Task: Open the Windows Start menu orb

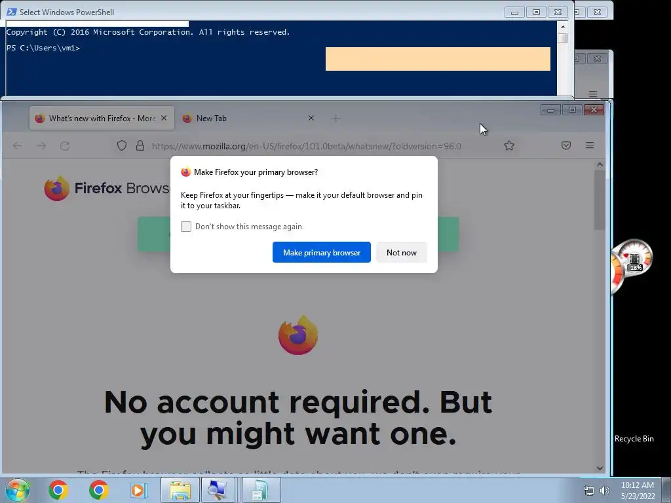Action: tap(17, 490)
